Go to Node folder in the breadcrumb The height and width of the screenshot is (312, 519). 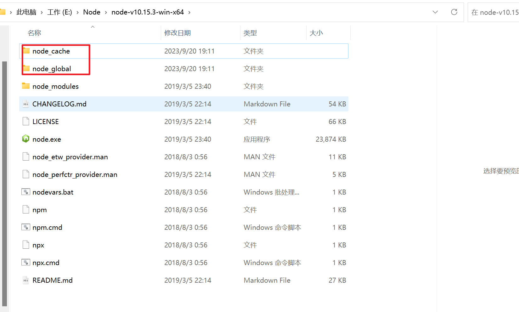tap(92, 12)
